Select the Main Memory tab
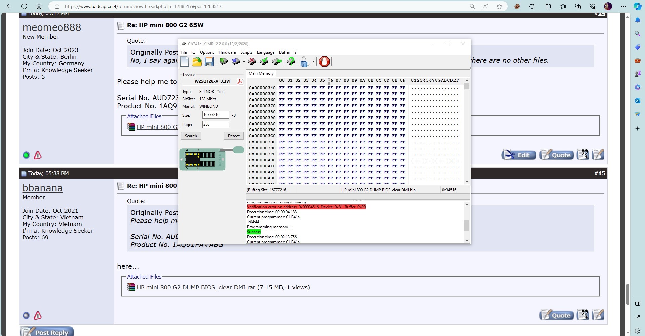This screenshot has width=645, height=336. click(261, 73)
